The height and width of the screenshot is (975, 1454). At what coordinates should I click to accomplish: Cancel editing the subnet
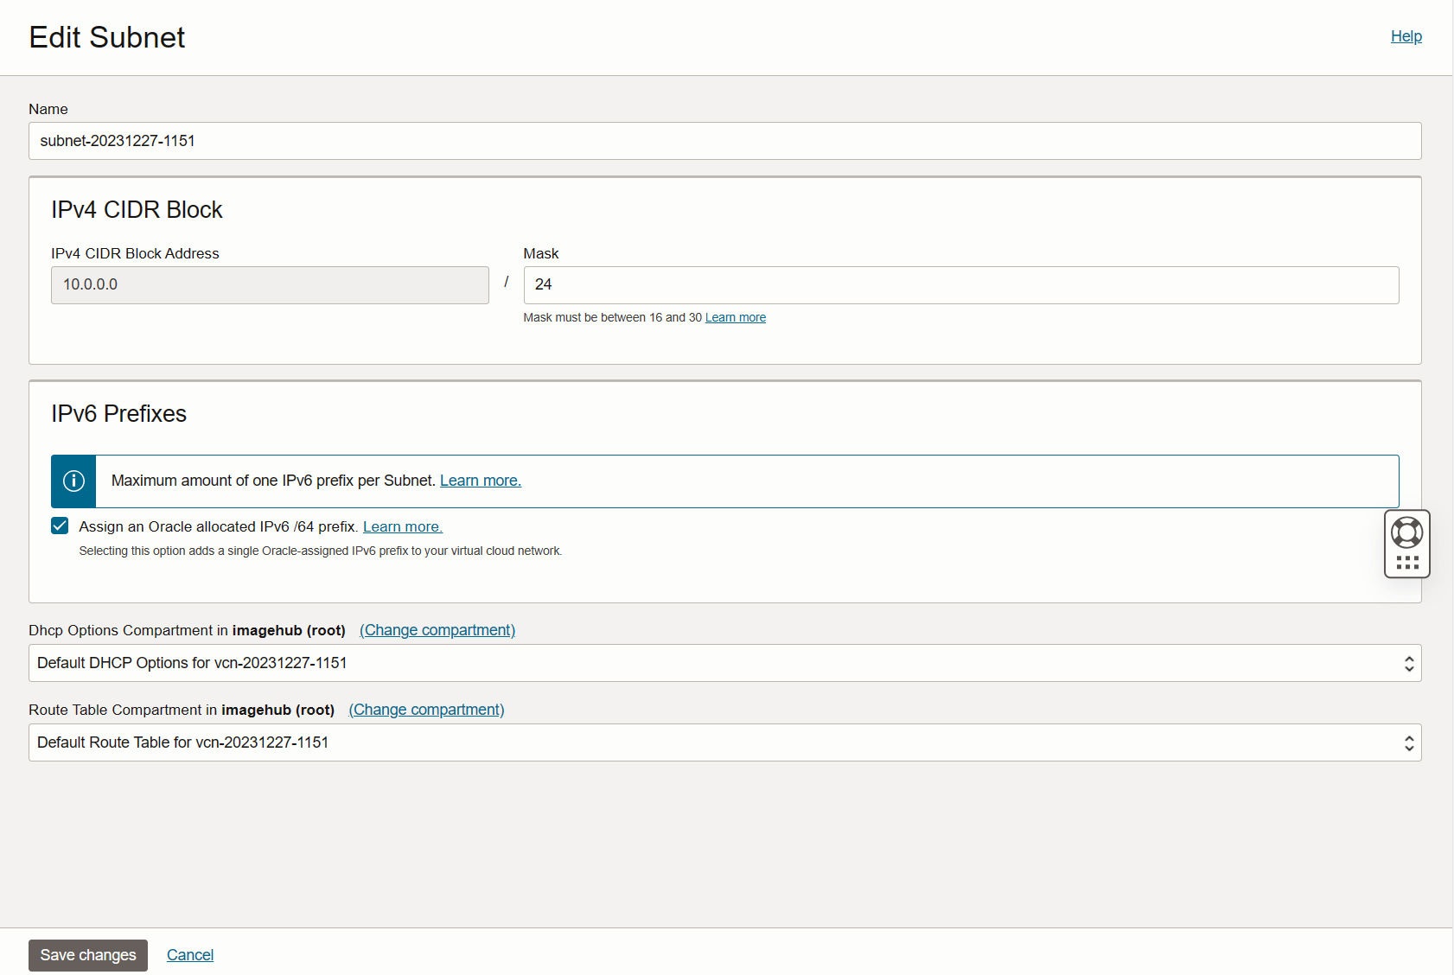coord(190,955)
